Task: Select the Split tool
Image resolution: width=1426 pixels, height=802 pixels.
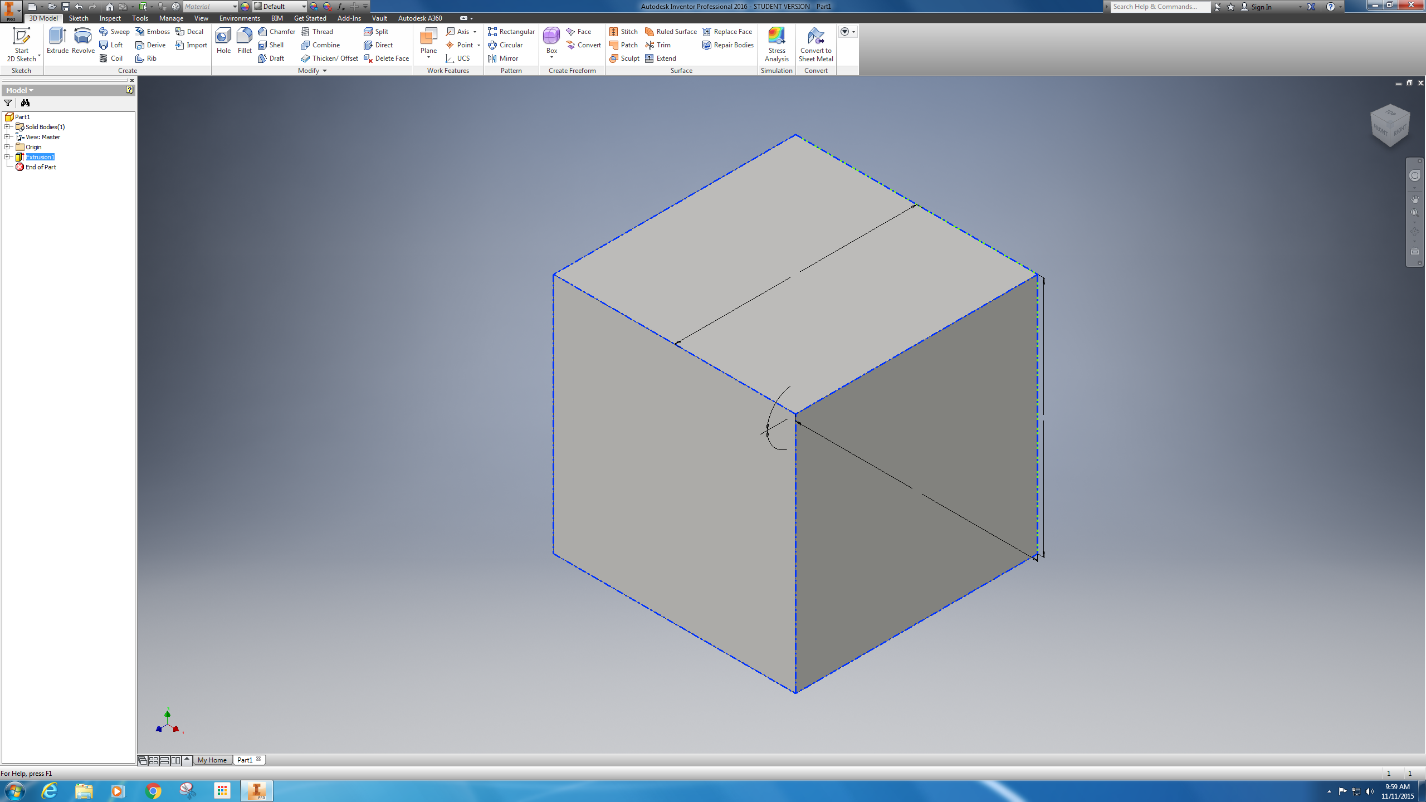Action: pos(376,32)
